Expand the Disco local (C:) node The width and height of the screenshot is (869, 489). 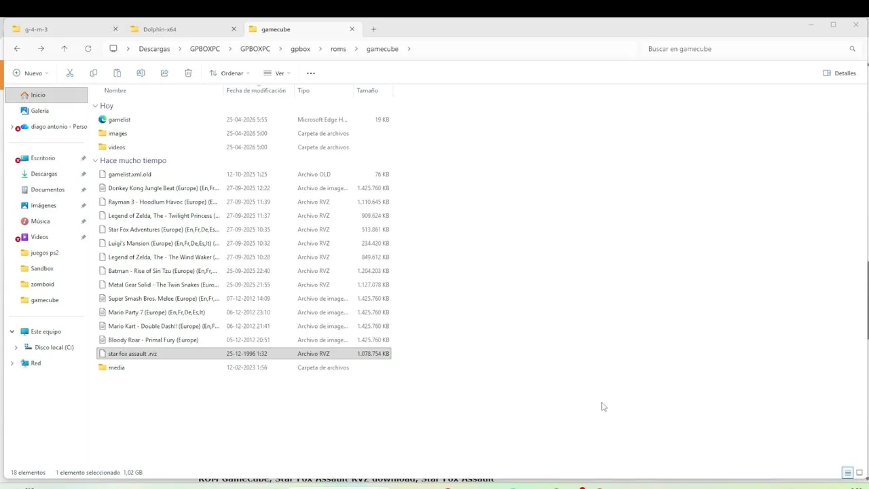coord(16,347)
